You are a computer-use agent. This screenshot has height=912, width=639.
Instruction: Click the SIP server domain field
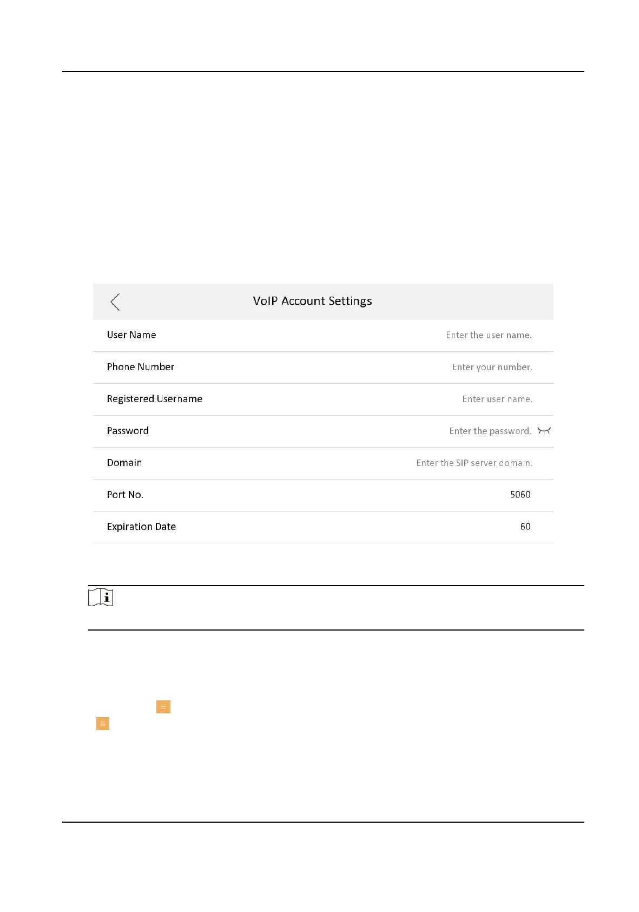[474, 463]
